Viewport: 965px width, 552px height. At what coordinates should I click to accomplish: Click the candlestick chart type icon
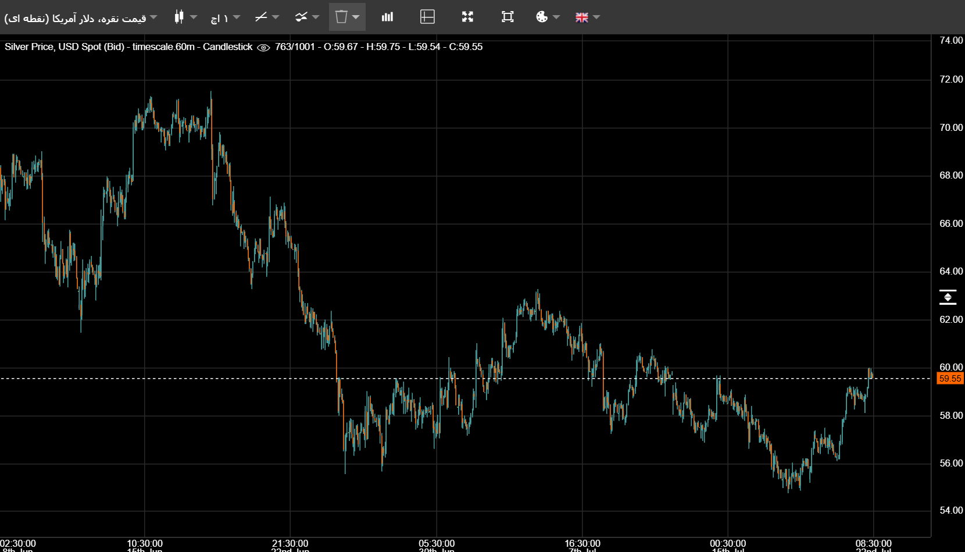[x=179, y=17]
